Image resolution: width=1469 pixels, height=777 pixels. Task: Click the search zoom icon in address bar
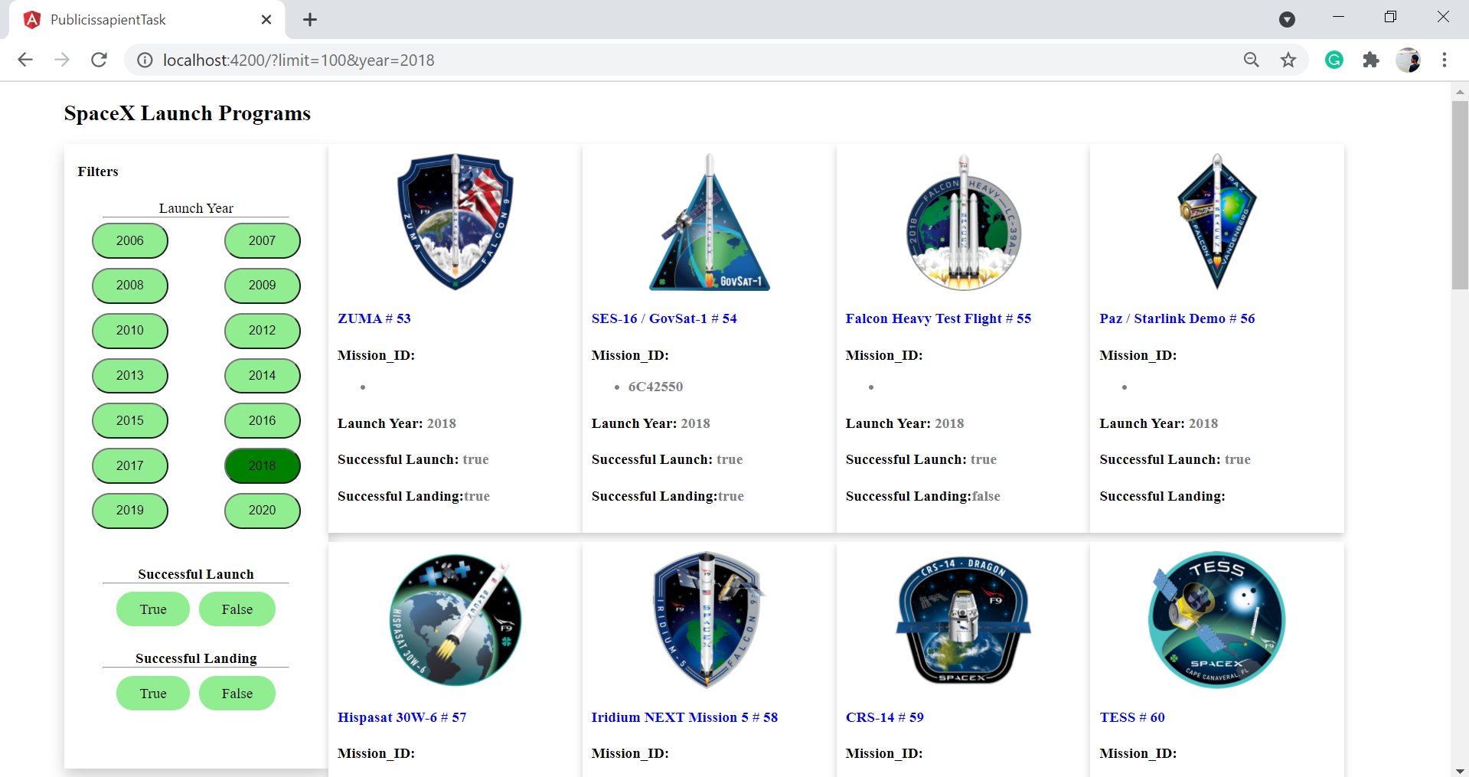point(1251,60)
